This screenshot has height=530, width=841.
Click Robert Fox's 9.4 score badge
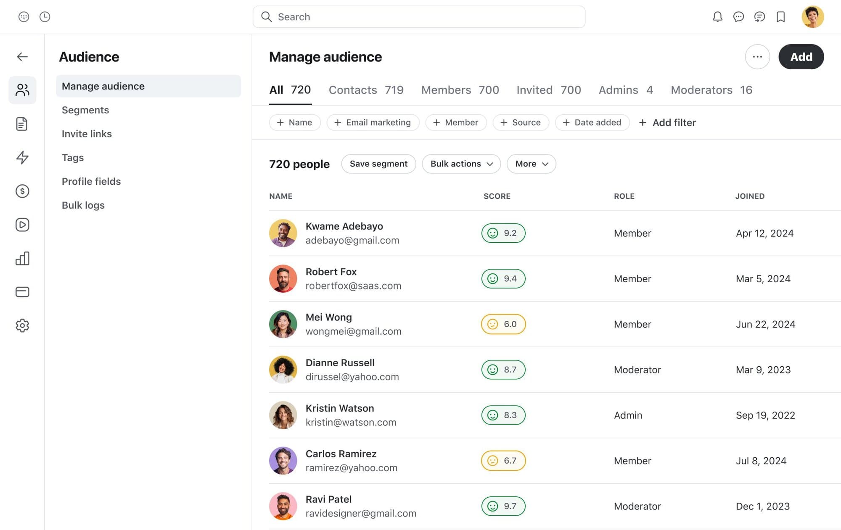point(503,278)
